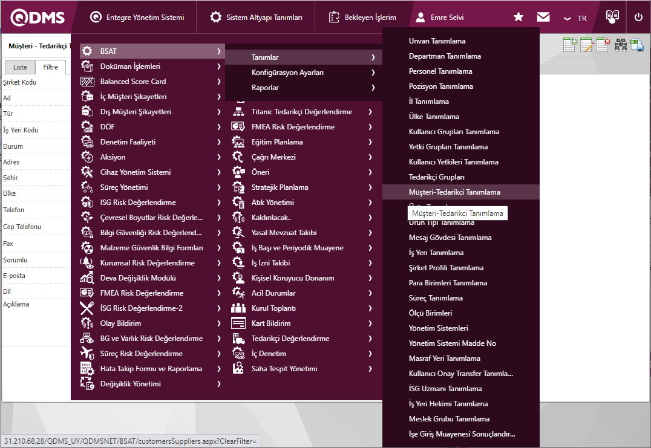
Task: Click the add new record icon
Action: (569, 45)
